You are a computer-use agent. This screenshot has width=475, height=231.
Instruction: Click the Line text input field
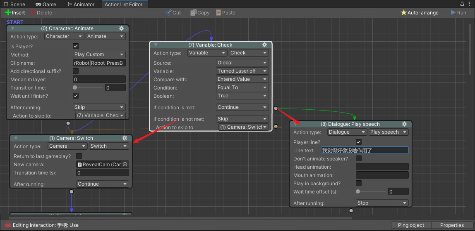coord(365,151)
